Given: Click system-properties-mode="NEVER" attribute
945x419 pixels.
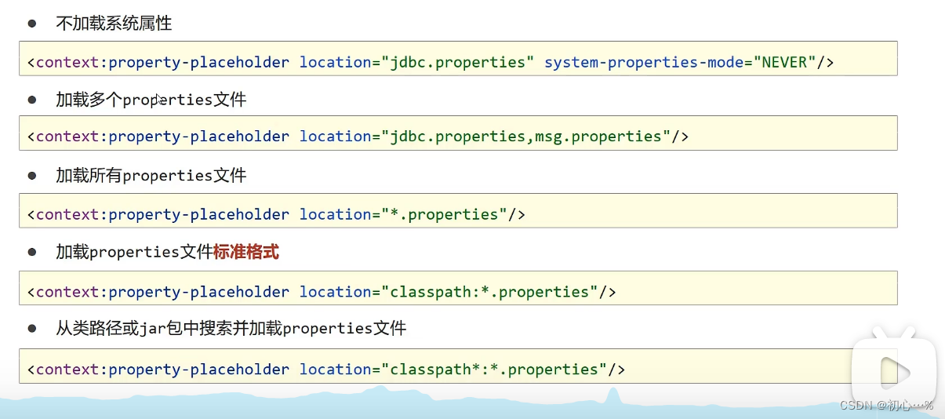Looking at the screenshot, I should tap(680, 62).
